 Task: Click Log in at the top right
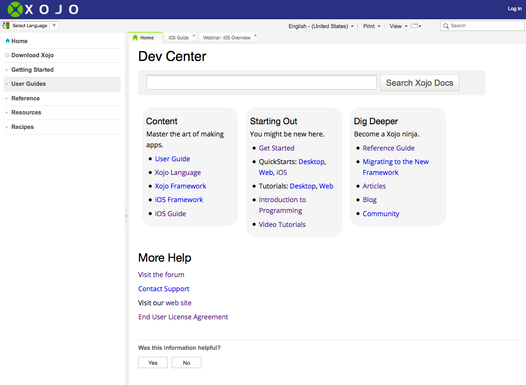click(514, 9)
